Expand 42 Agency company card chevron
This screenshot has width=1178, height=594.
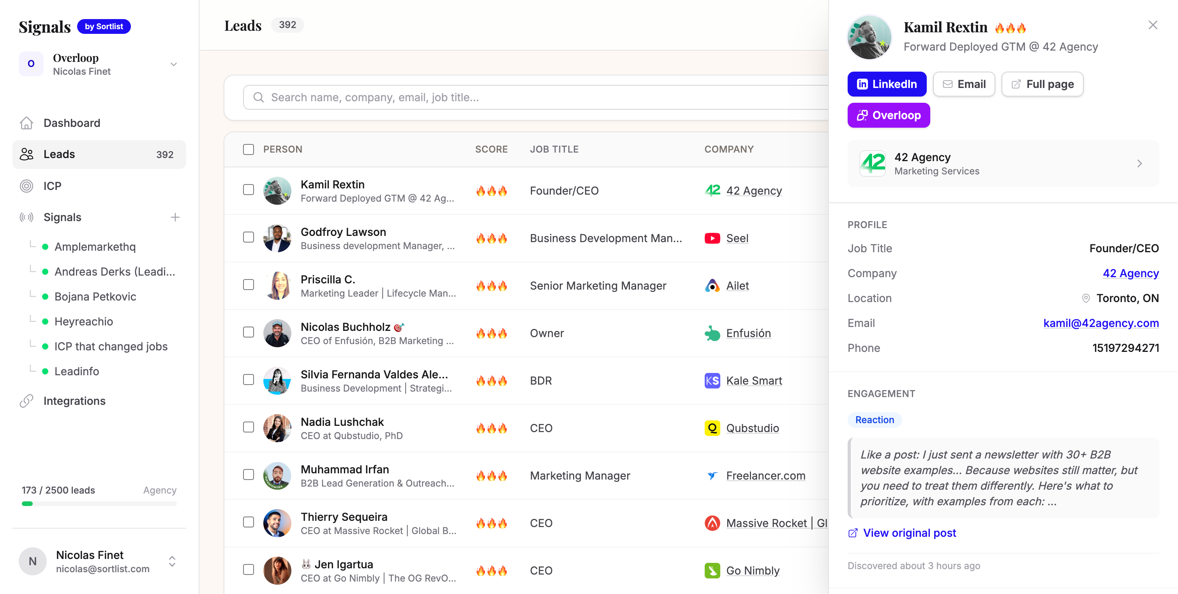1139,163
